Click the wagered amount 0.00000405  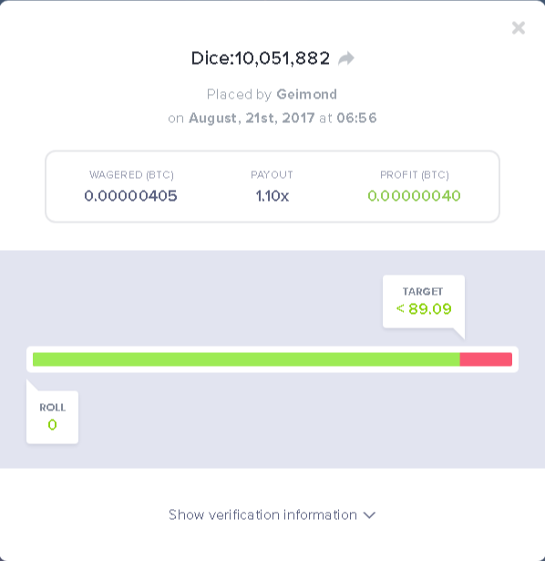pyautogui.click(x=130, y=196)
